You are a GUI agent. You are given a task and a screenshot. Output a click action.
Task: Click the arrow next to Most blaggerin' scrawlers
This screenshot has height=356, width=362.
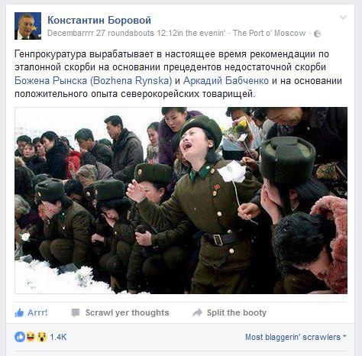point(344,336)
